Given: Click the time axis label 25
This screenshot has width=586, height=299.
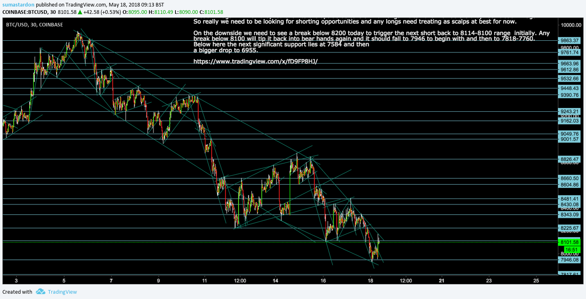Looking at the screenshot, I should [536, 281].
